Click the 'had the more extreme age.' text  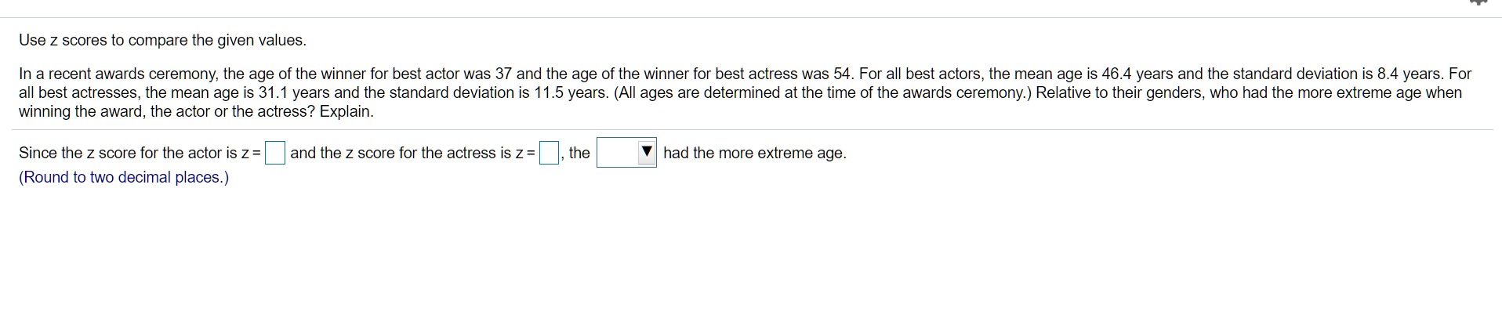[x=754, y=153]
